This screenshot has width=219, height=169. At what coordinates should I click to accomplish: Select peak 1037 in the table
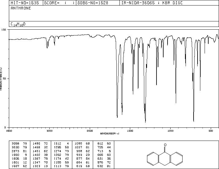pyautogui.click(x=78, y=147)
